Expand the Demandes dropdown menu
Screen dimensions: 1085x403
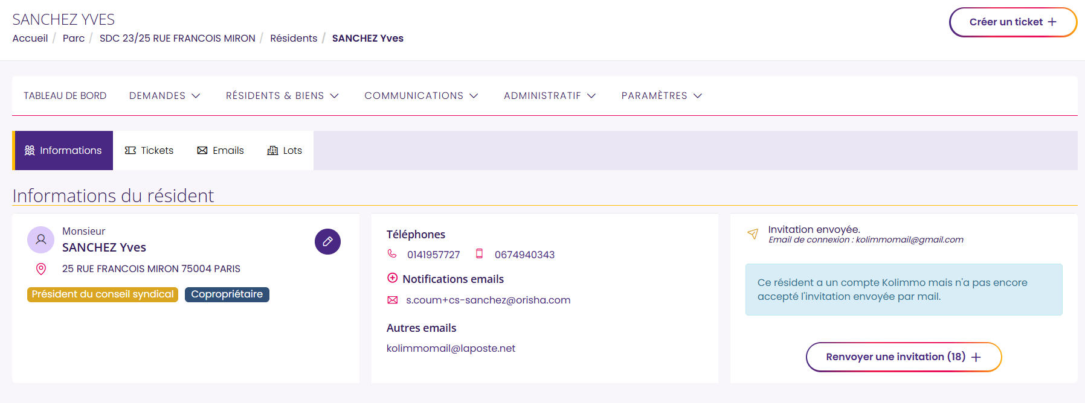[x=164, y=96]
